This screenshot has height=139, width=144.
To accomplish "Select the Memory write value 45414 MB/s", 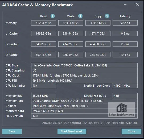I will pyautogui.click(x=71, y=23).
